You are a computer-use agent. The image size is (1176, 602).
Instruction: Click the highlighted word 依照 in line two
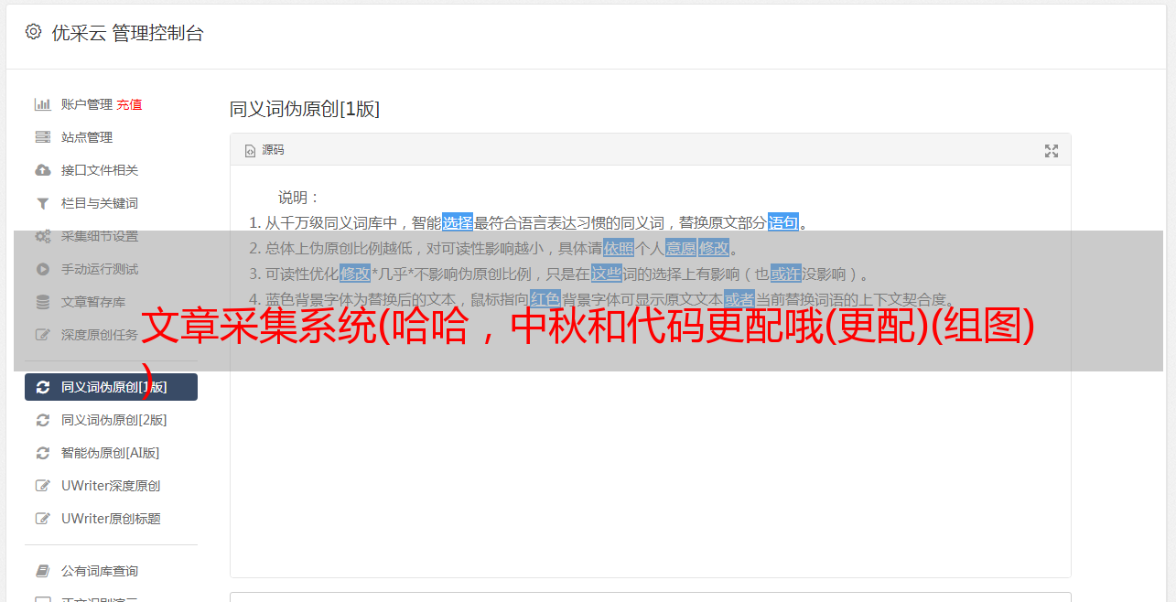coord(619,248)
